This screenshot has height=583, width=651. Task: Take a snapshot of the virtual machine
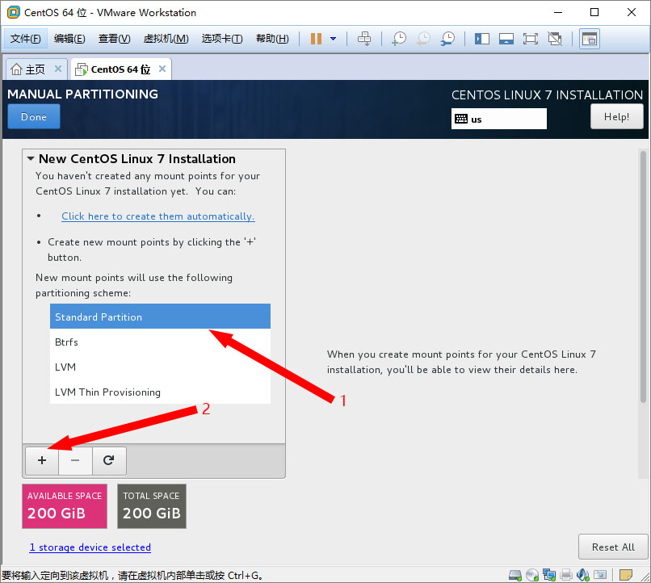click(x=398, y=39)
